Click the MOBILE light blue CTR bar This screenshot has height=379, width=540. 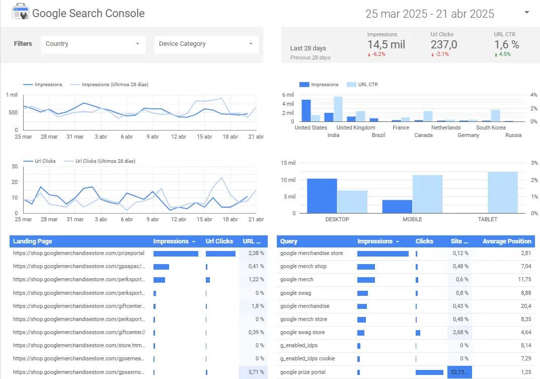[427, 194]
